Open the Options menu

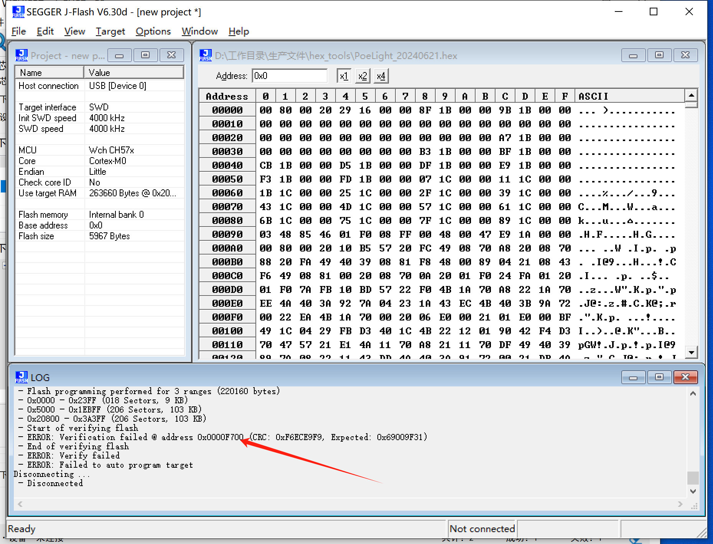[153, 31]
